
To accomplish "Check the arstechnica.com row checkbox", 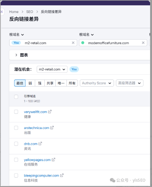I will pos(16,128).
